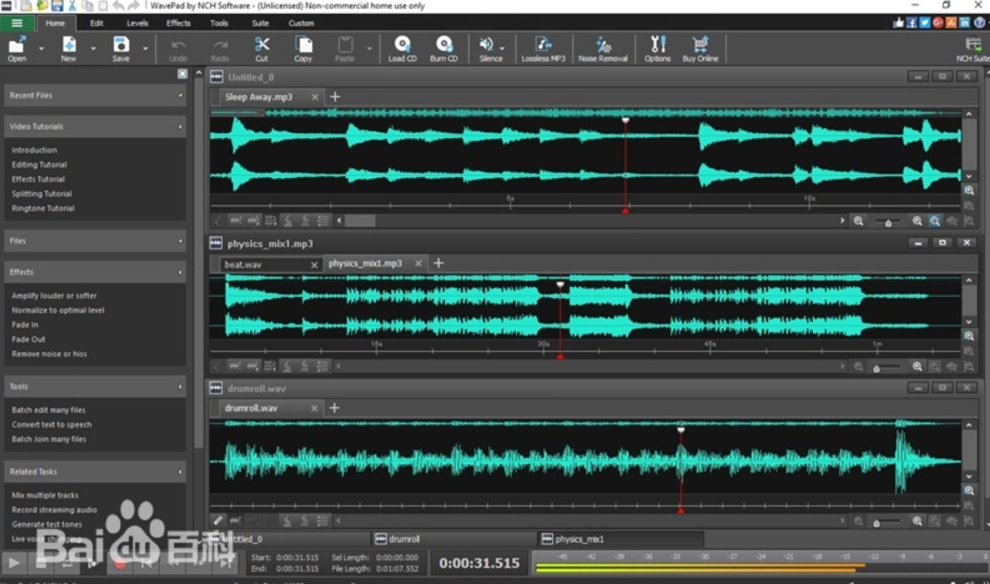Collapse the Effects sidebar section

point(181,273)
